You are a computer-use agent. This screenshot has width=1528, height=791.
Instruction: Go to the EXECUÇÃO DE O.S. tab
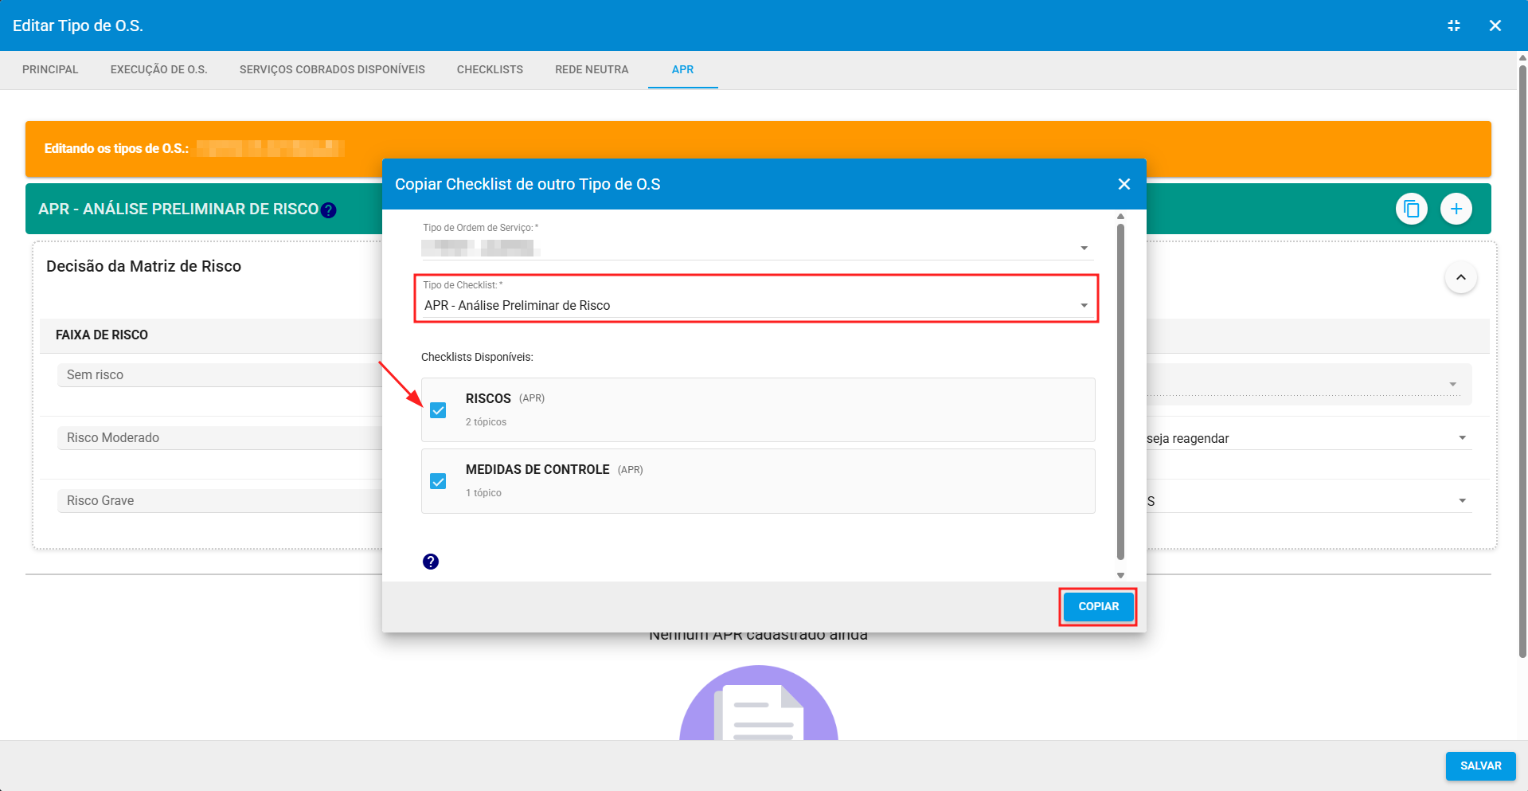pyautogui.click(x=158, y=69)
